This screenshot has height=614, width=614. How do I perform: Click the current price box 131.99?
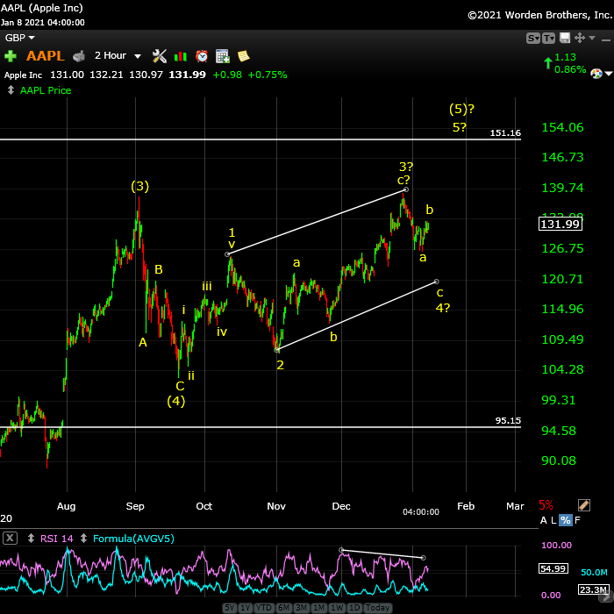click(560, 224)
